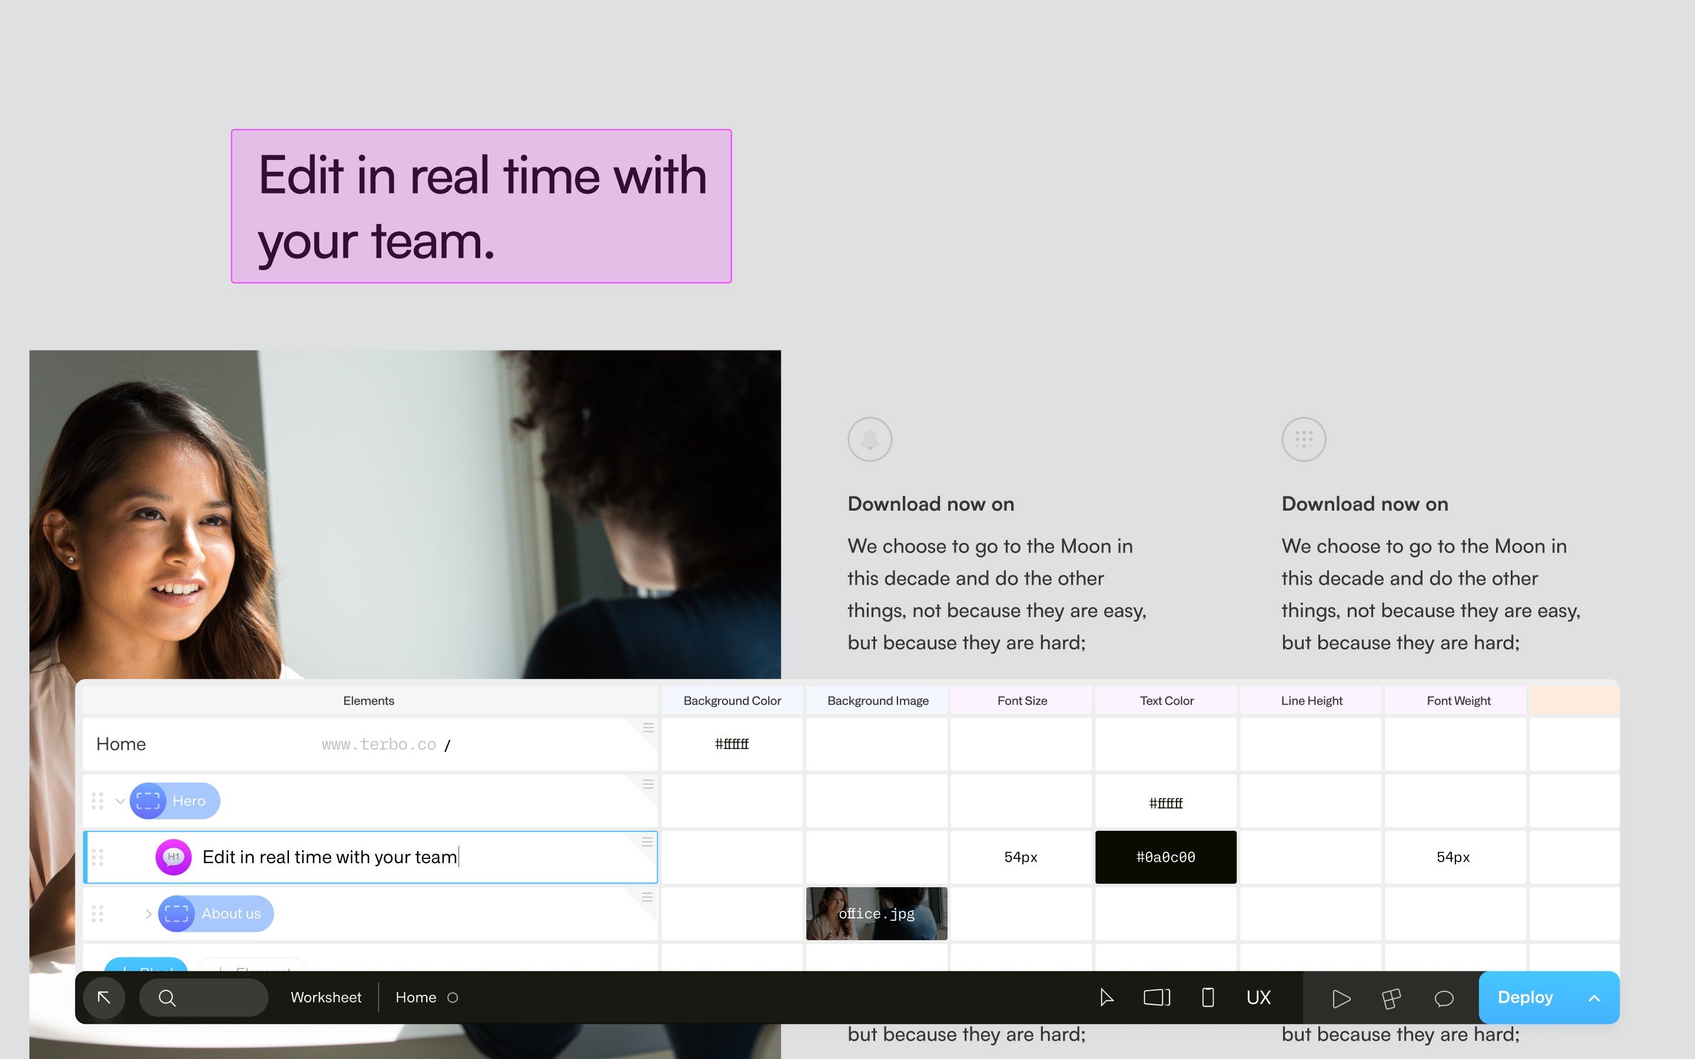Open the Hero row menu lines icon
The height and width of the screenshot is (1059, 1695).
648,784
